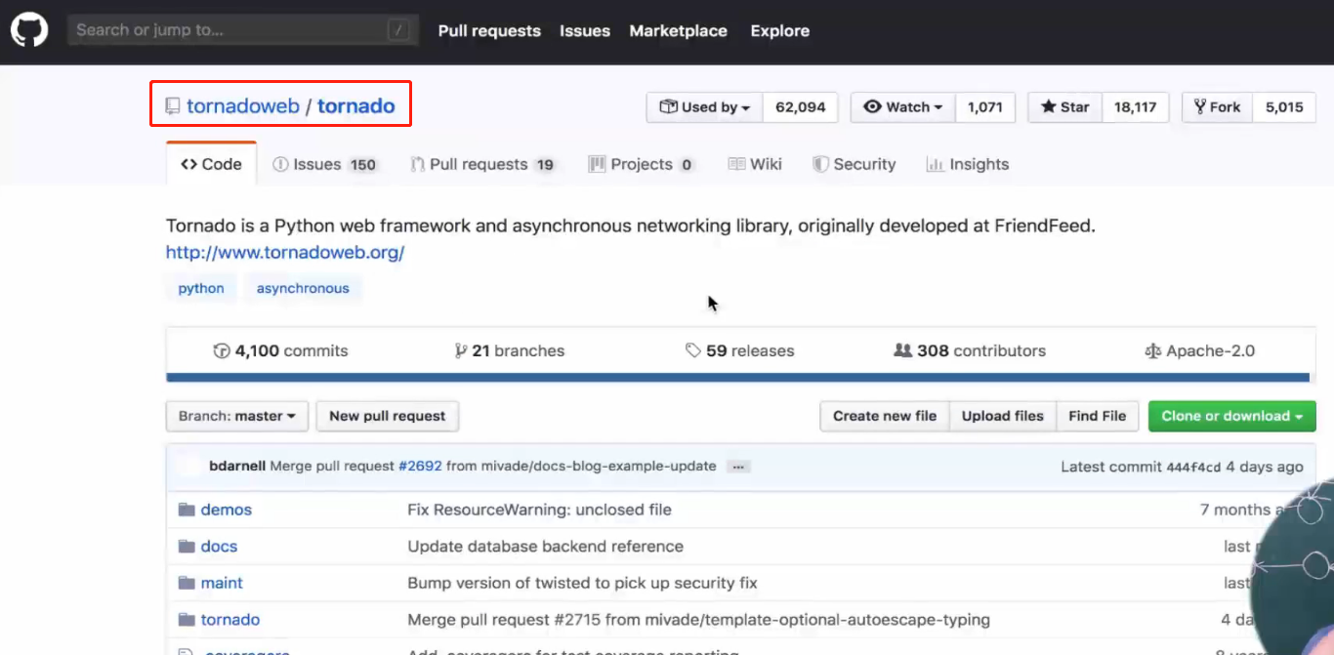Click the demos folder icon

188,510
